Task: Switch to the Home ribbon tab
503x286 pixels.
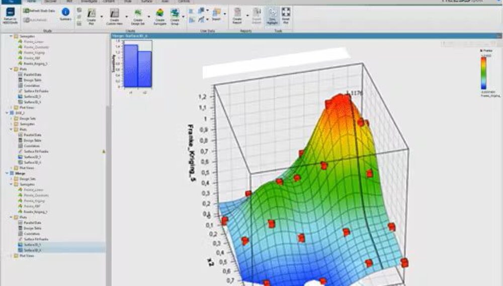Action: coord(31,2)
